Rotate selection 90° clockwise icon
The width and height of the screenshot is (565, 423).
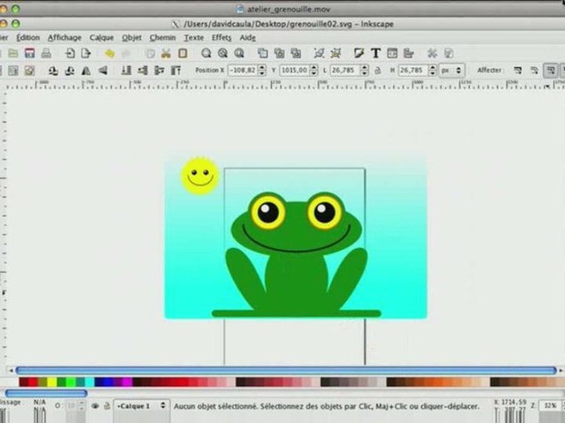point(69,70)
